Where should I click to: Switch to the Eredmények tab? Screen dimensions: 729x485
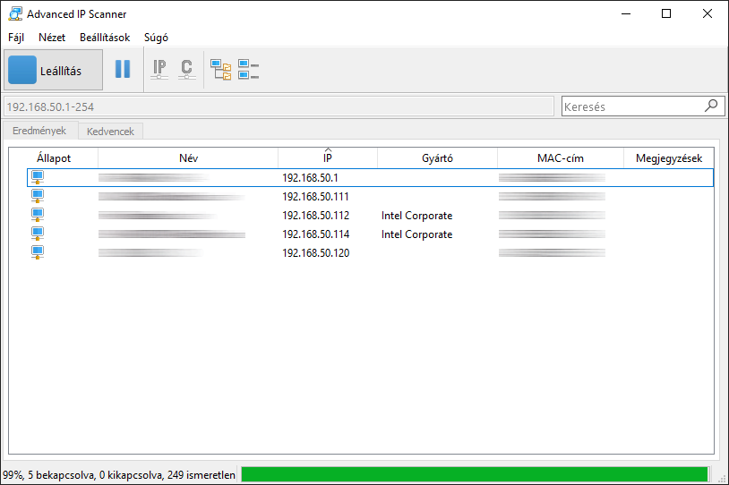pyautogui.click(x=39, y=131)
